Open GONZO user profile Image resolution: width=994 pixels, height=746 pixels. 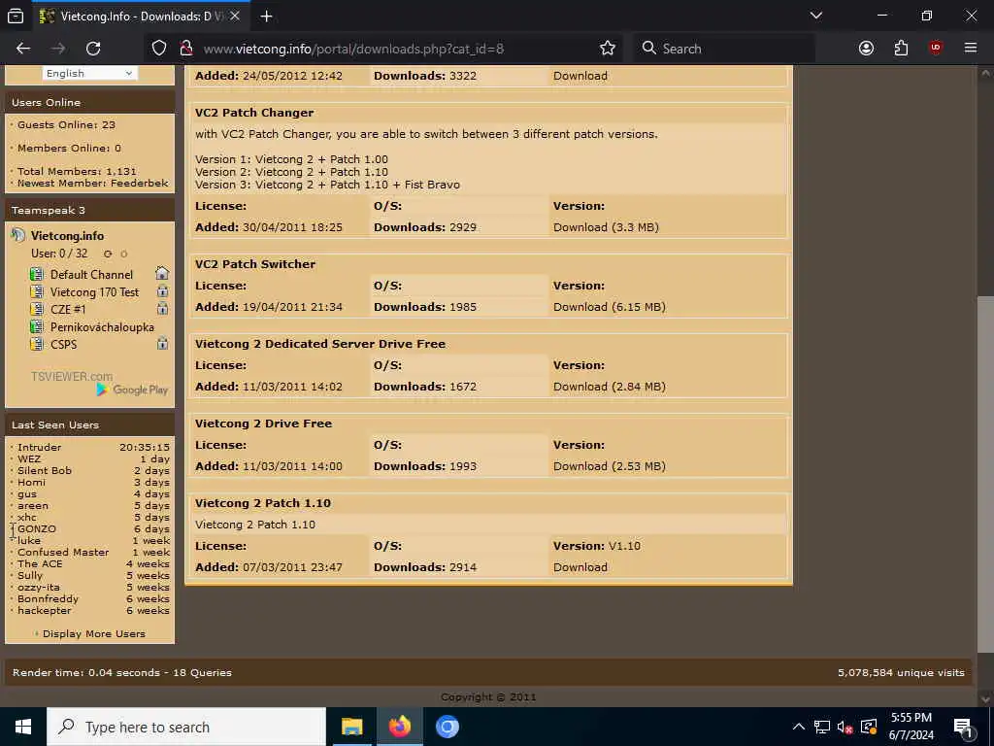[36, 528]
